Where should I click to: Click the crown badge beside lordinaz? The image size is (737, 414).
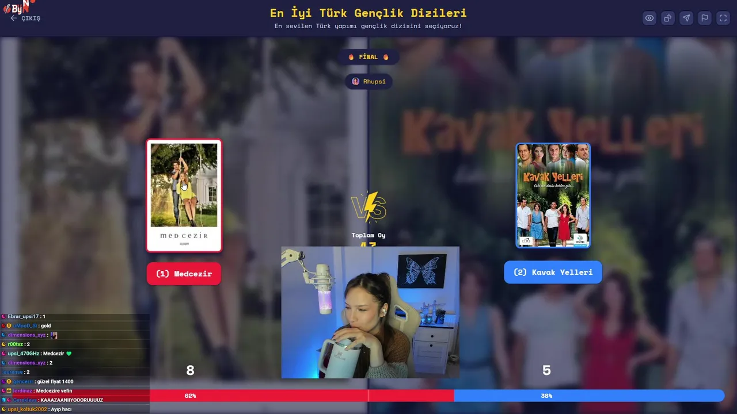tap(9, 390)
